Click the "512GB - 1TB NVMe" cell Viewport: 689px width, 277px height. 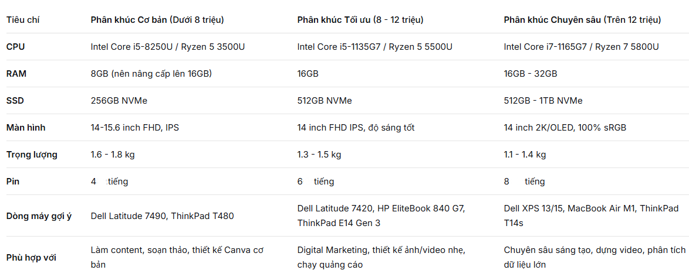pos(543,101)
